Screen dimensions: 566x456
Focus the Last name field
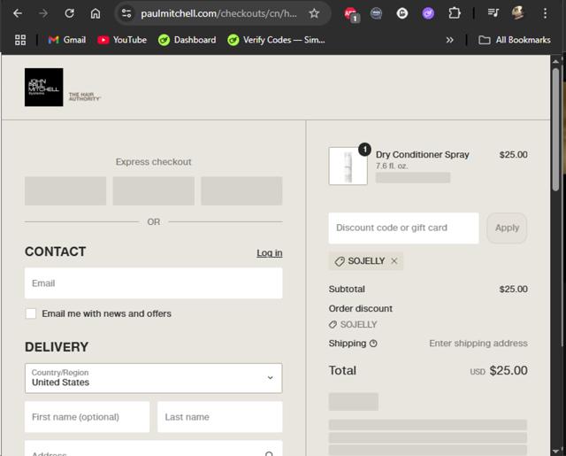[220, 417]
